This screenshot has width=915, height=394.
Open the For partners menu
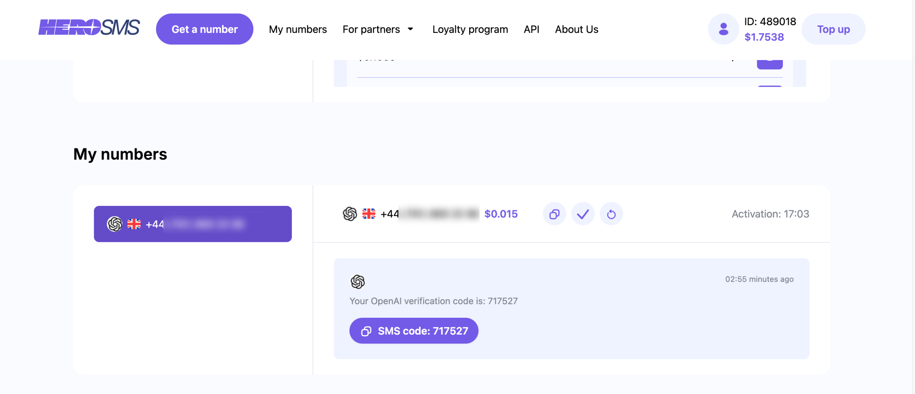pyautogui.click(x=371, y=29)
